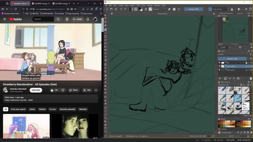Toggle preserve alpha in Krita toolbar
Image resolution: width=253 pixels, height=142 pixels.
click(x=174, y=9)
